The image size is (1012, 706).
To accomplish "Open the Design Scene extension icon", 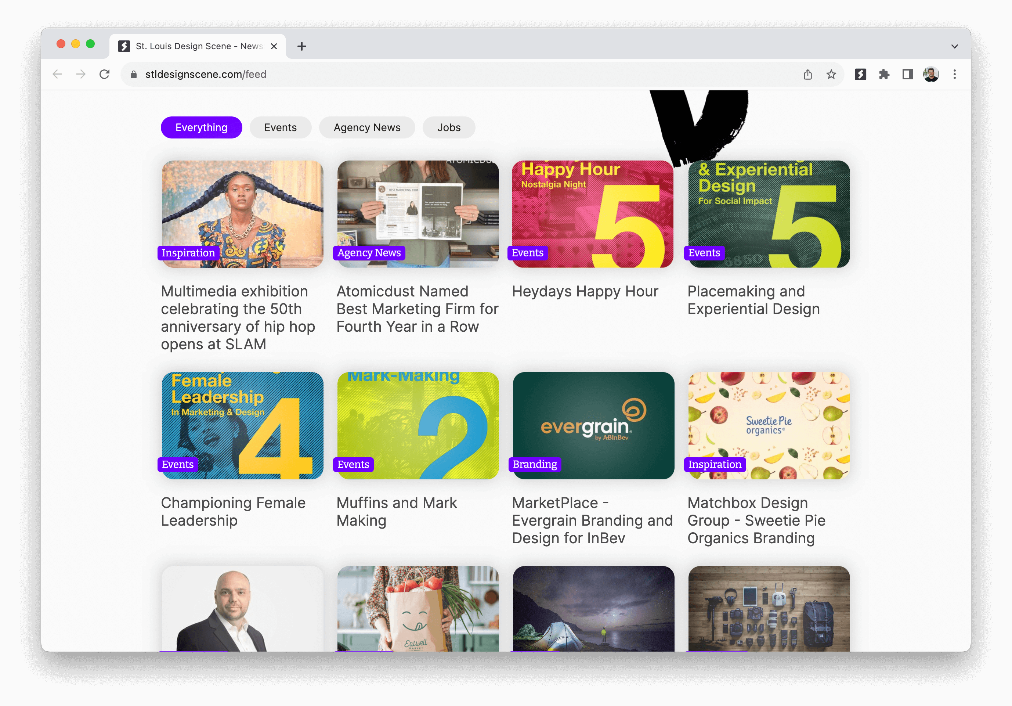I will [x=860, y=74].
